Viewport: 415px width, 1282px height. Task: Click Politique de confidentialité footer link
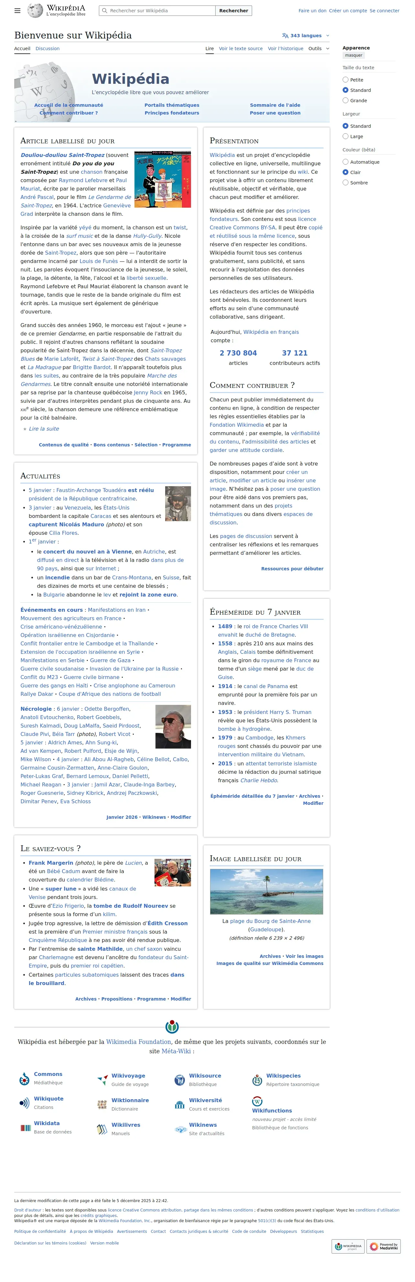(40, 1231)
